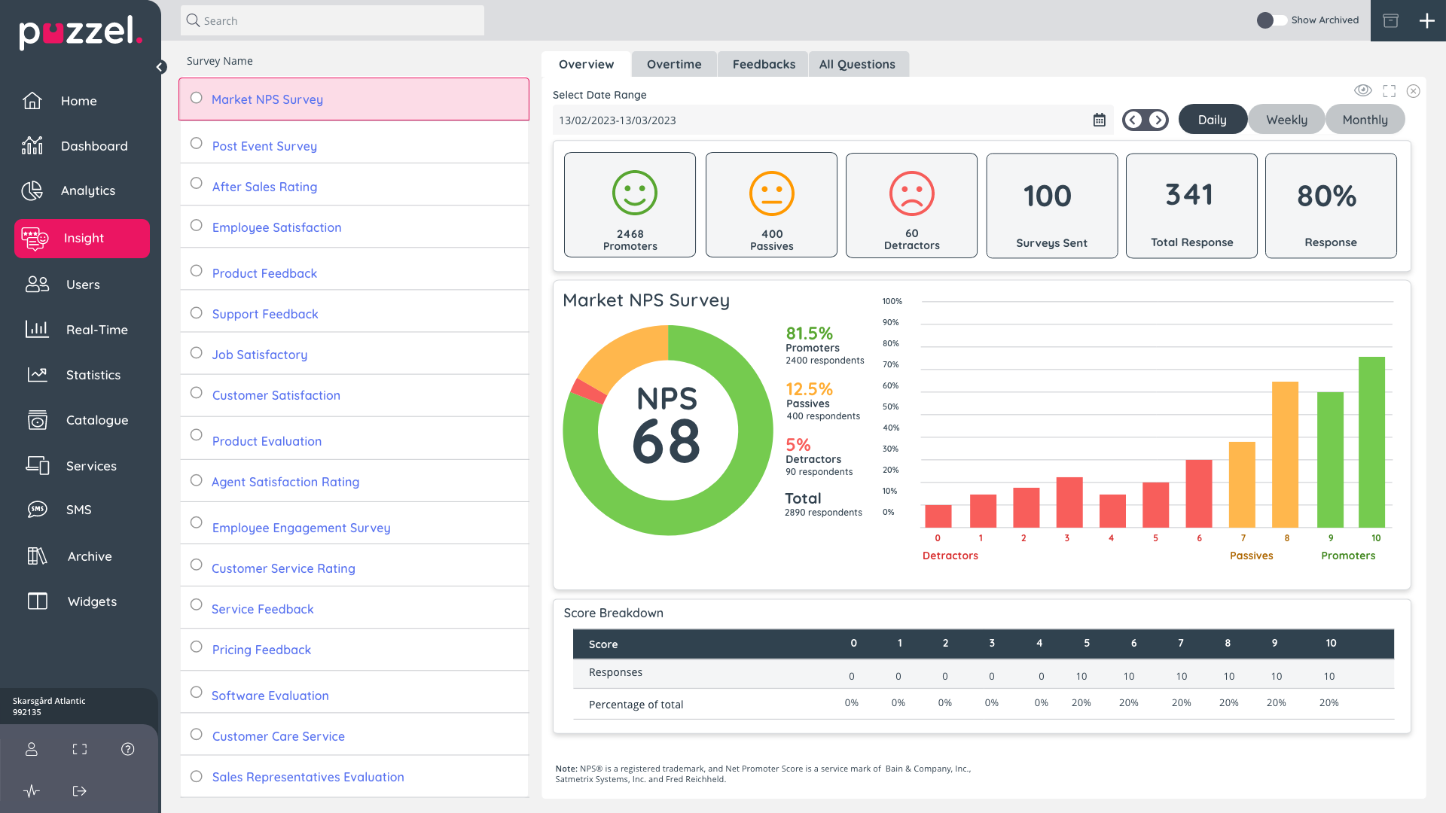Expand widget with fullscreen icon
Viewport: 1446px width, 813px height.
(x=1389, y=91)
